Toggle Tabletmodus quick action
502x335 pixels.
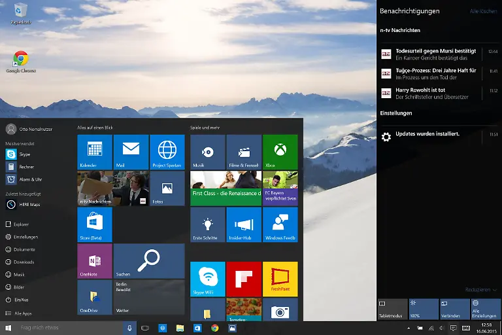(x=392, y=309)
